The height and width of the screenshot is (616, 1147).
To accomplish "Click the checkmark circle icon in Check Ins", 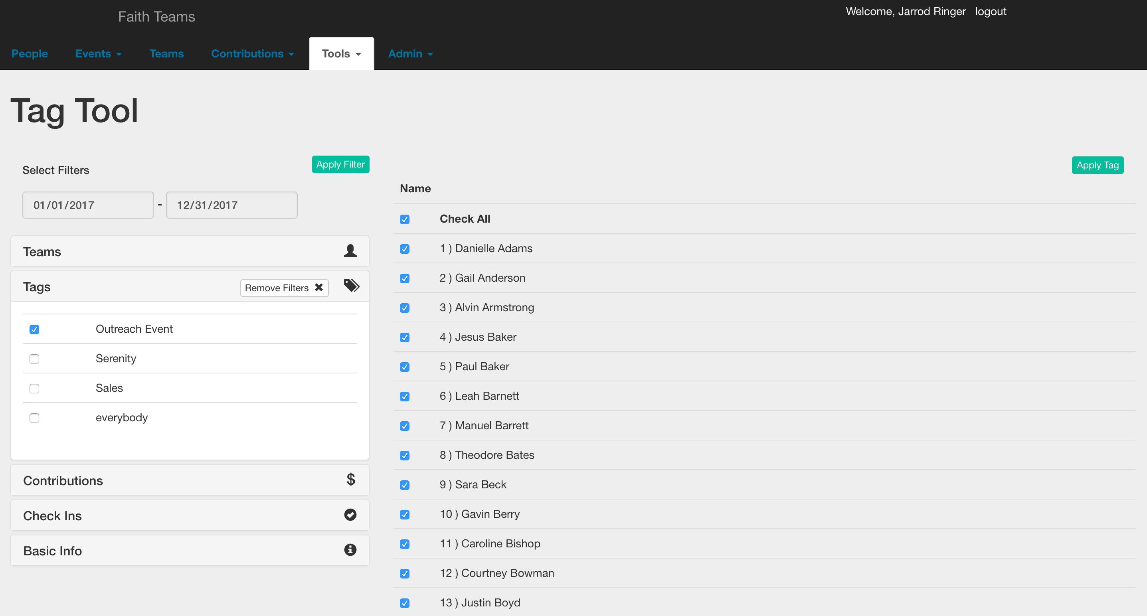I will (x=350, y=515).
